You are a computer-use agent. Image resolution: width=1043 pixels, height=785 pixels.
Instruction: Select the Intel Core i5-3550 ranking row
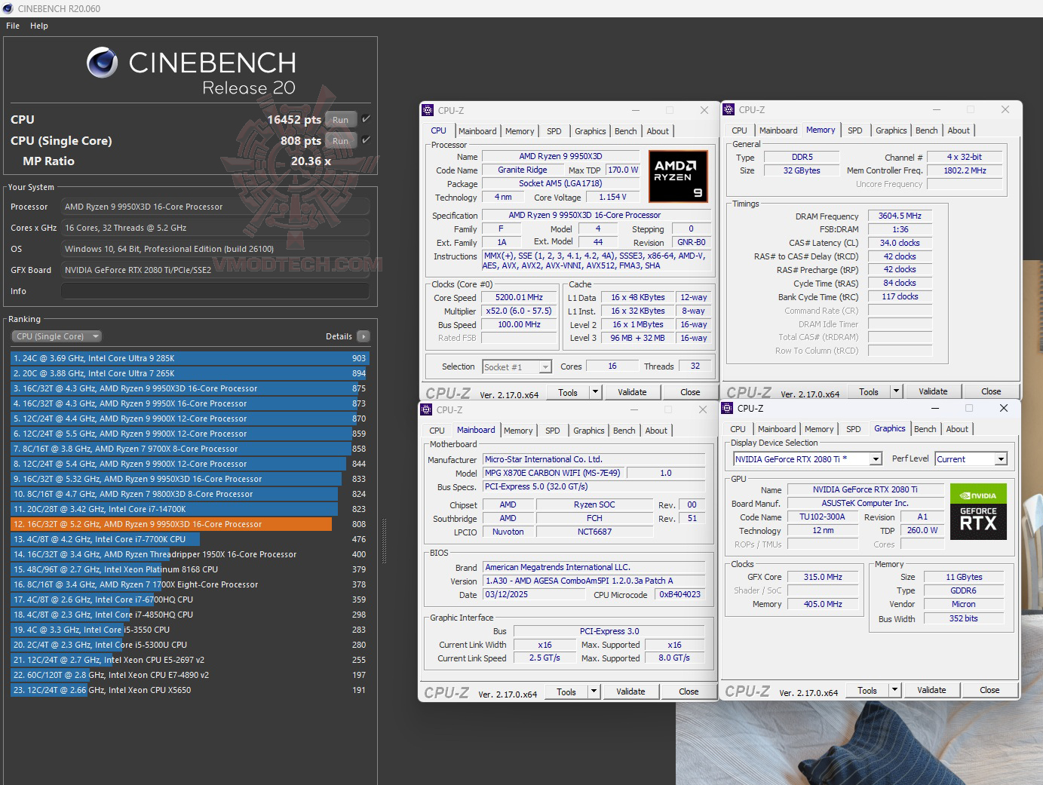[x=189, y=630]
